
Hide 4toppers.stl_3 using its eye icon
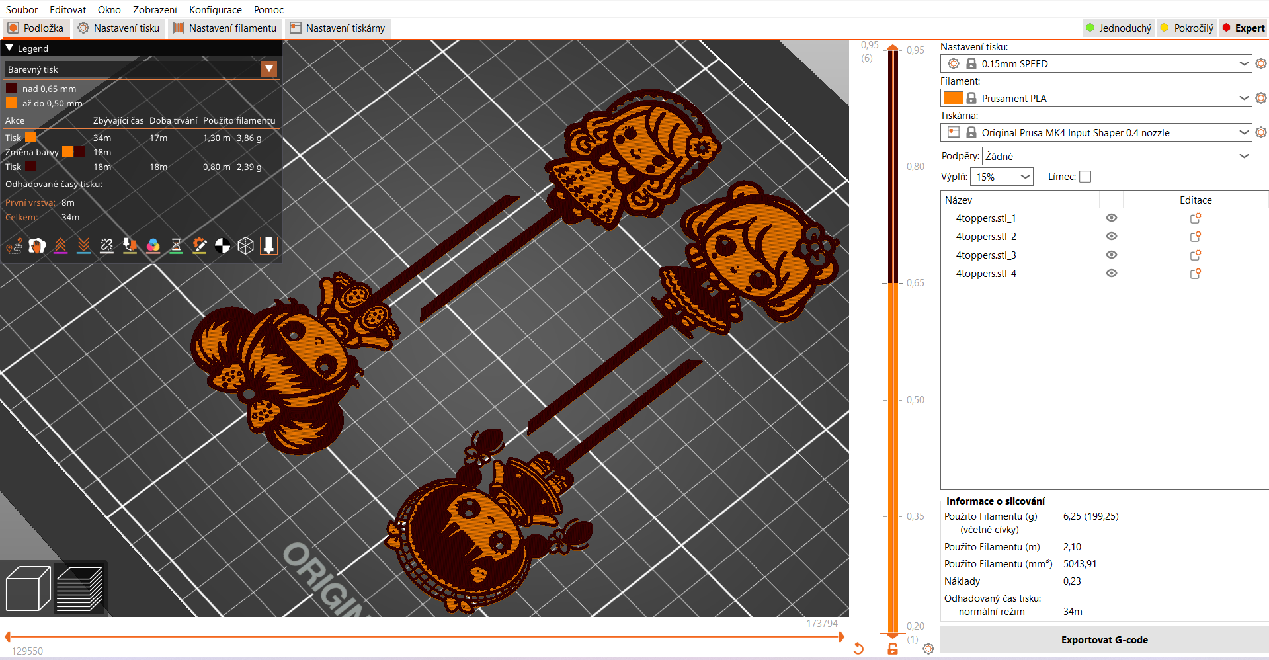pos(1112,255)
